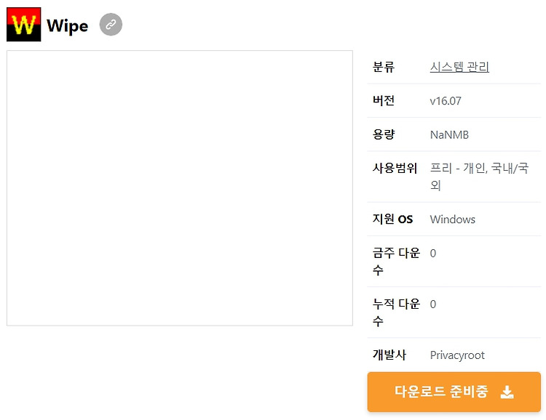Copy link with the chain icon
This screenshot has height=420, width=546.
[111, 25]
